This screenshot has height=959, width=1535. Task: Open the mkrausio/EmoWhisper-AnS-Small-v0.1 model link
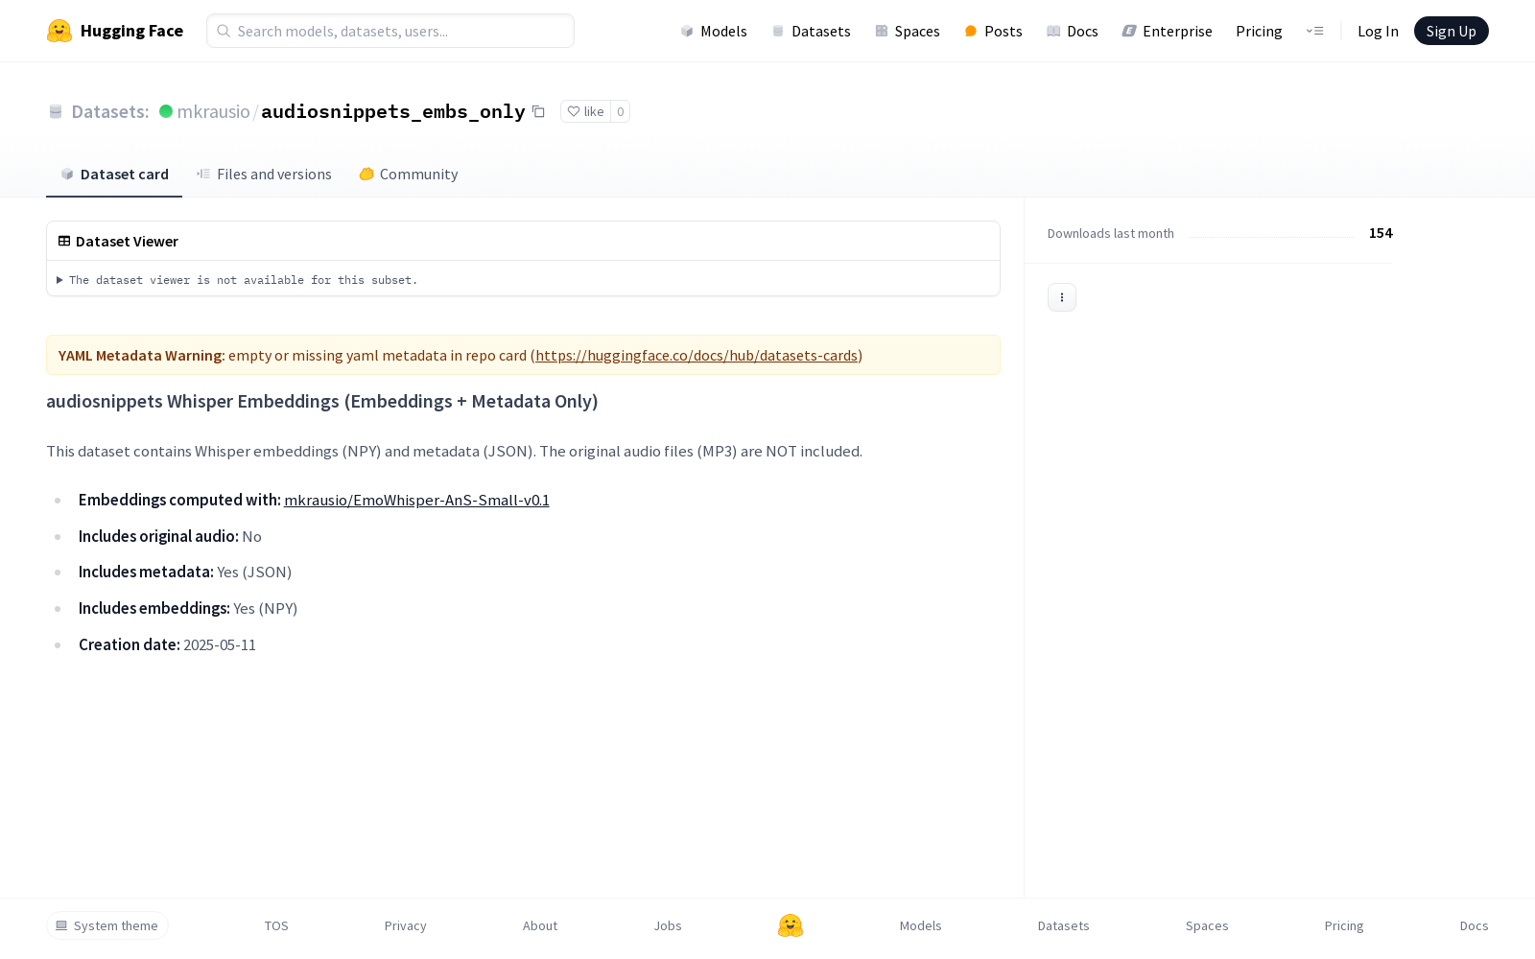(x=416, y=500)
